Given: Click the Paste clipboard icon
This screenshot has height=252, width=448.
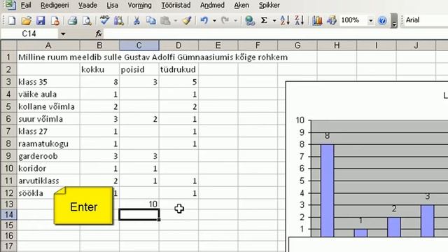Looking at the screenshot, I should [x=166, y=20].
